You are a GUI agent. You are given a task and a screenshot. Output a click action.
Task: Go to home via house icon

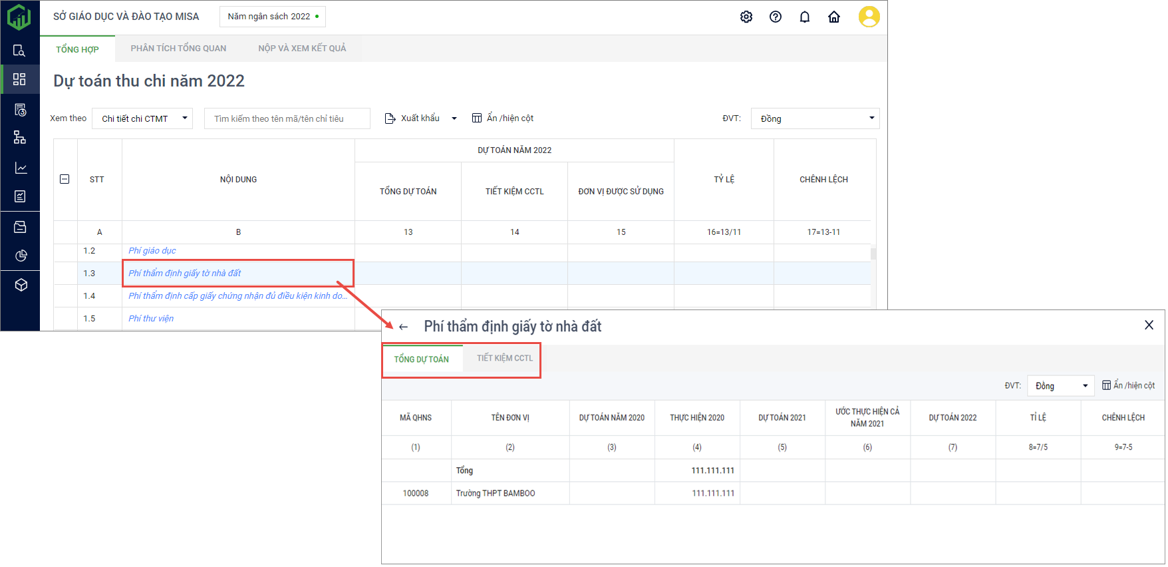833,17
